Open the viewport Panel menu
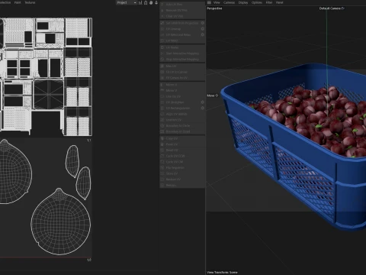 click(279, 2)
